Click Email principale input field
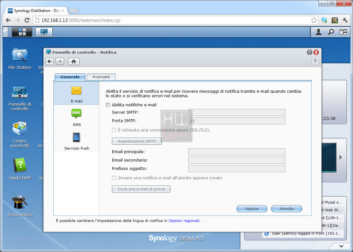The width and height of the screenshot is (353, 252). (x=237, y=152)
